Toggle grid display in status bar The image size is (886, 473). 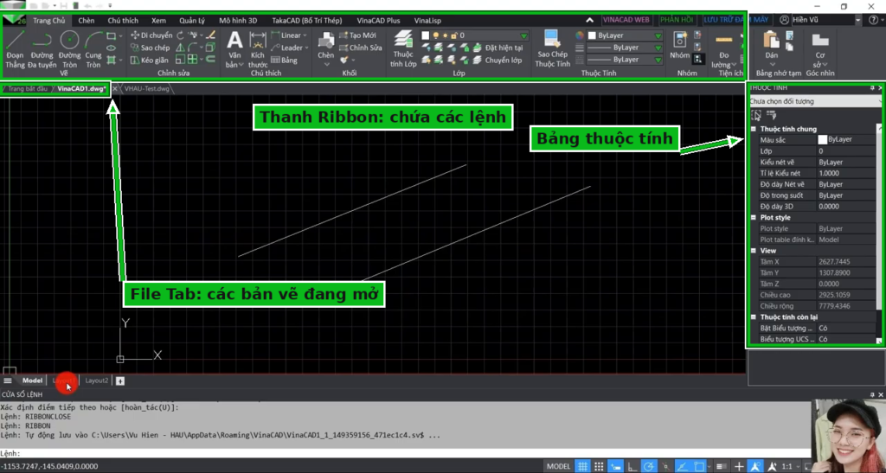pos(582,466)
